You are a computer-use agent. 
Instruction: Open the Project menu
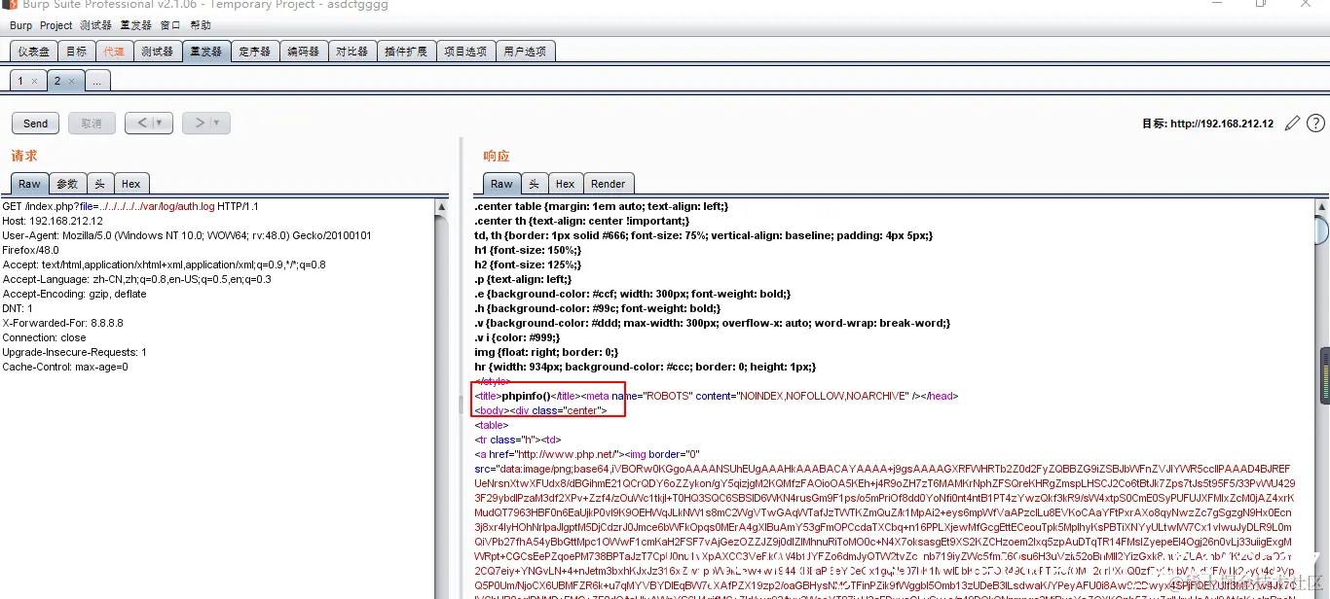[x=56, y=25]
